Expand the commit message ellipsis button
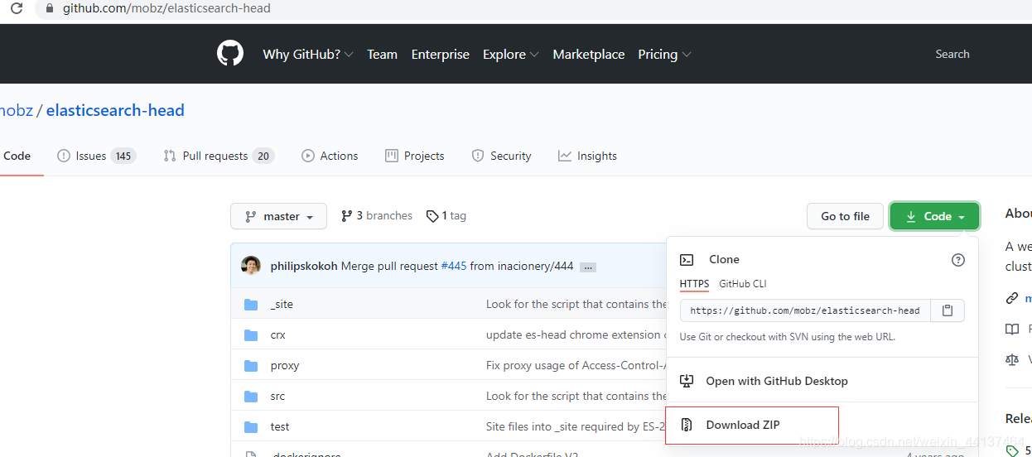The image size is (1032, 457). (x=588, y=267)
